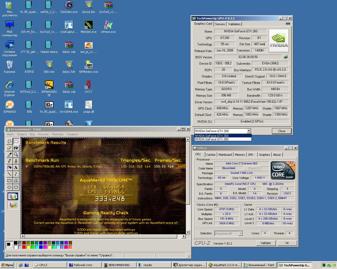Switch to Диспетчер задач taskbar button
The height and width of the screenshot is (269, 337).
(189, 265)
